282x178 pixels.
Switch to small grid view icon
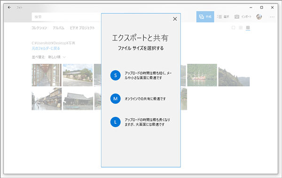coord(248,28)
